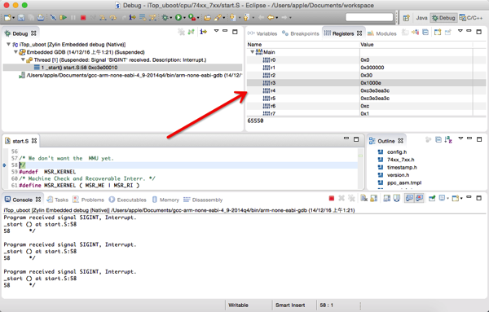Click the Pin Console icon
This screenshot has height=312, width=489.
click(x=432, y=198)
